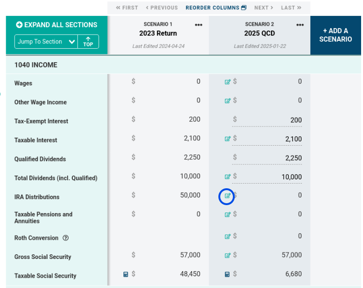
Task: Click IRA Distributions 50,000 in Scenario 1
Action: [190, 195]
